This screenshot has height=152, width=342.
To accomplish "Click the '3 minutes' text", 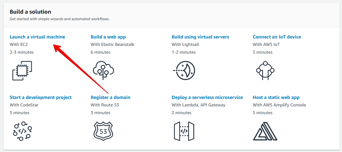I will (100, 113).
